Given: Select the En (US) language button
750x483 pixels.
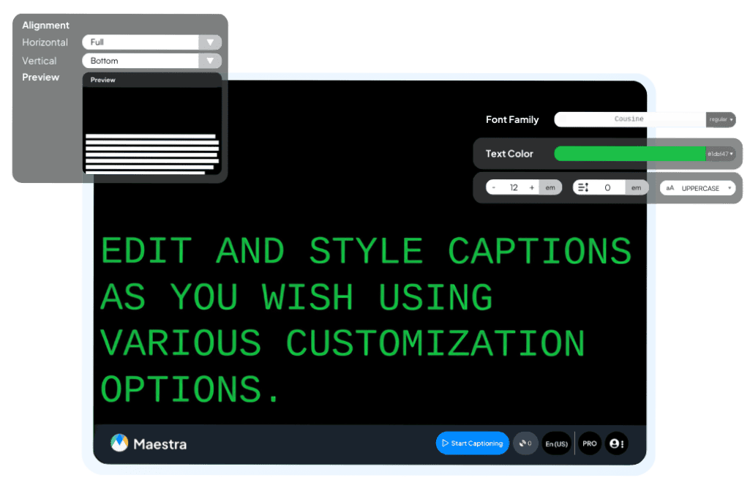Looking at the screenshot, I should (557, 443).
